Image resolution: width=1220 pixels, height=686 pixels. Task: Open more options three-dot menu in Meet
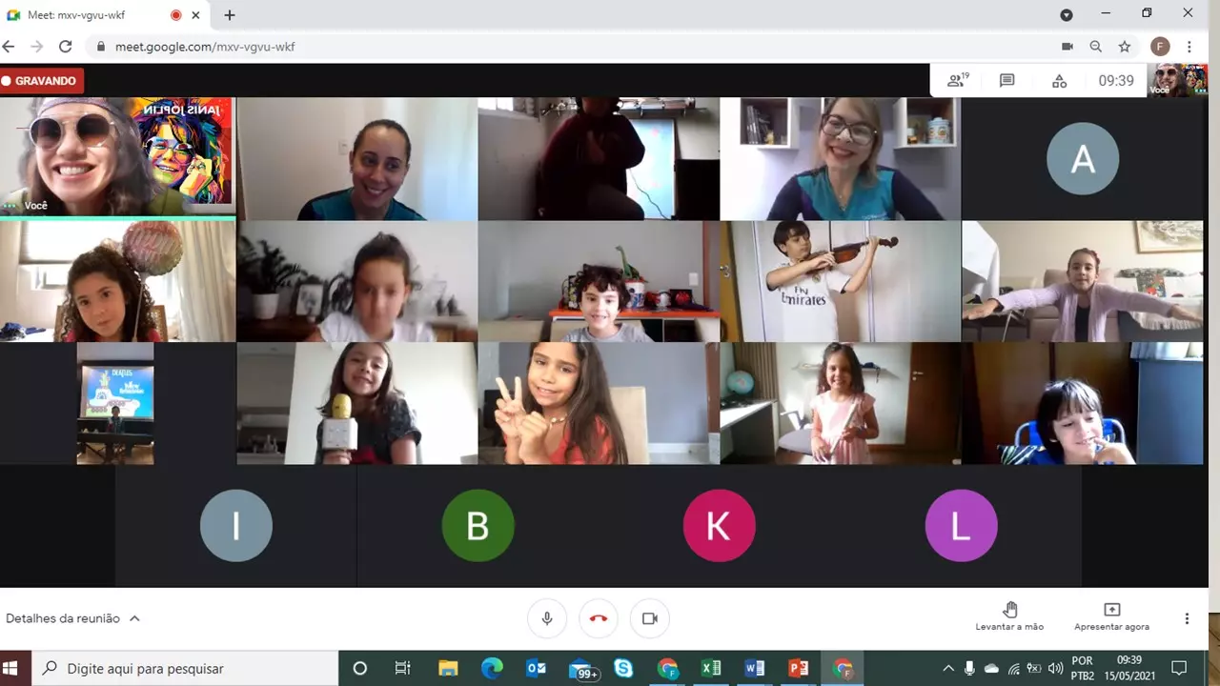[1187, 618]
